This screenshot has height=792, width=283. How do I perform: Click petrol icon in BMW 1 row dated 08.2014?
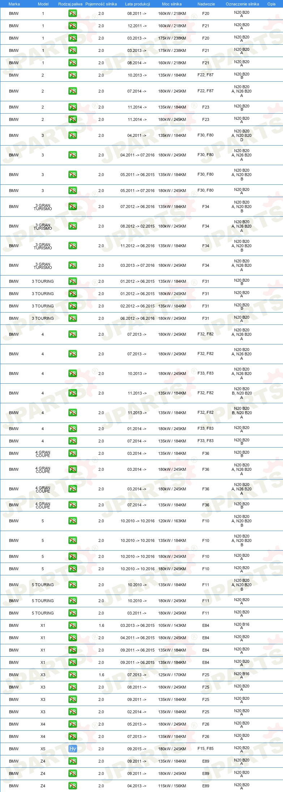point(73,63)
